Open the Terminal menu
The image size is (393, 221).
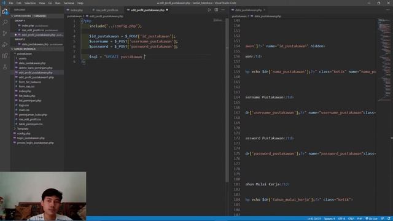pyautogui.click(x=69, y=3)
